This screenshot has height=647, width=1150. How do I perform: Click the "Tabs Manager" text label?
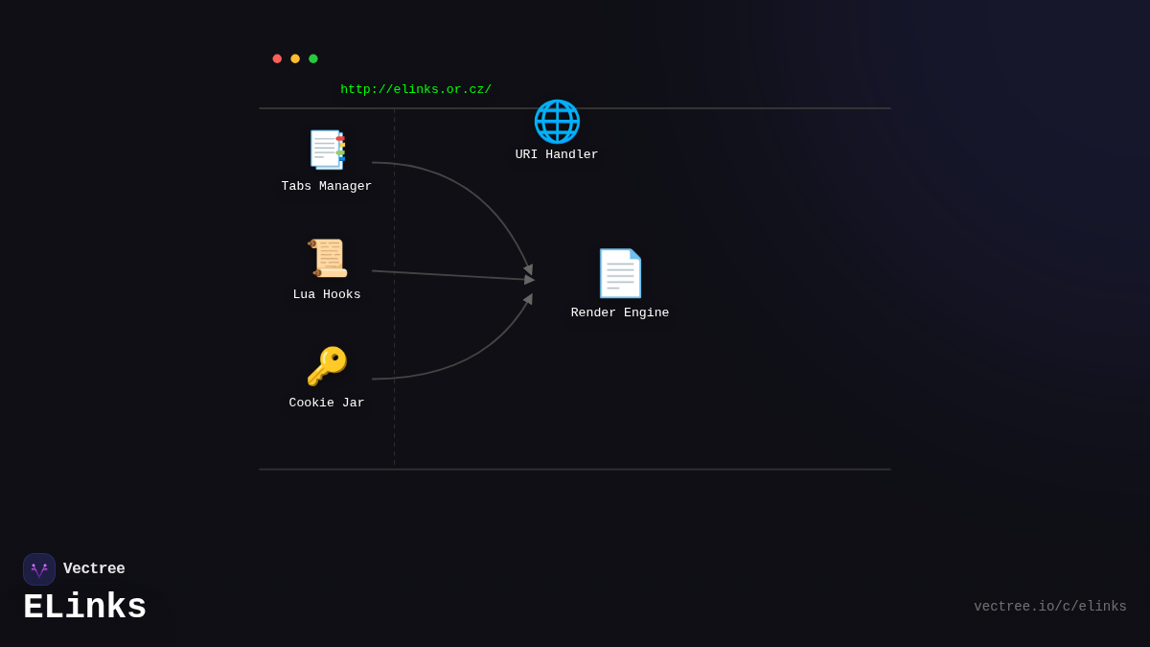pos(327,186)
